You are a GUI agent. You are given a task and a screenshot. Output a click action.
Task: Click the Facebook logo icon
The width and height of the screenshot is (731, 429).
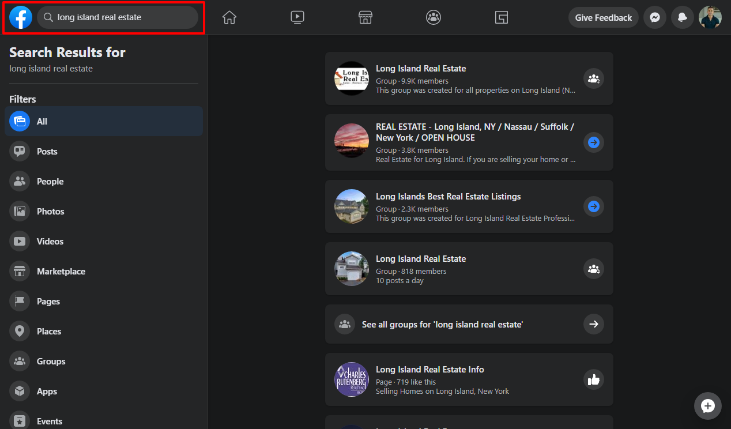coord(21,17)
